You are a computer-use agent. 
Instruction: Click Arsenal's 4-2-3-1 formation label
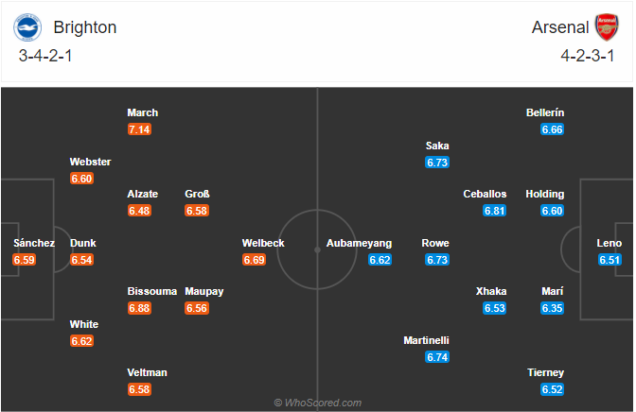pyautogui.click(x=588, y=56)
